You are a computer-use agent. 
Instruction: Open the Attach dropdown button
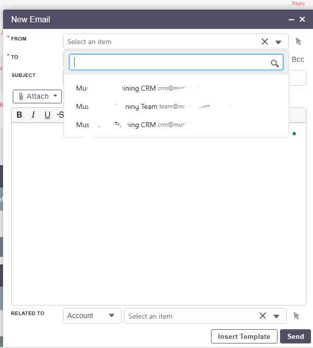point(37,96)
